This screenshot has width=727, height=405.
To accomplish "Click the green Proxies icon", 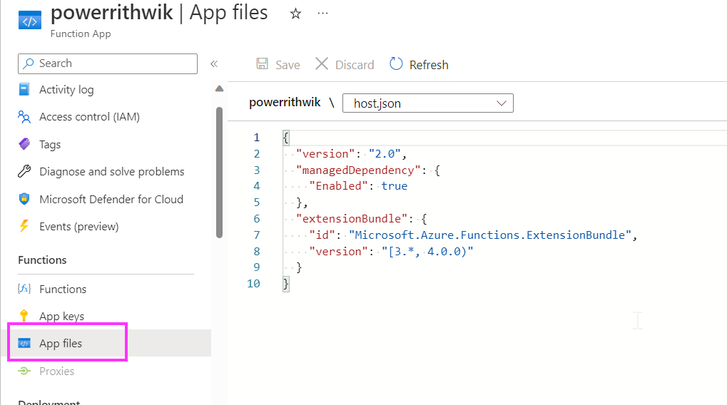I will [x=24, y=371].
